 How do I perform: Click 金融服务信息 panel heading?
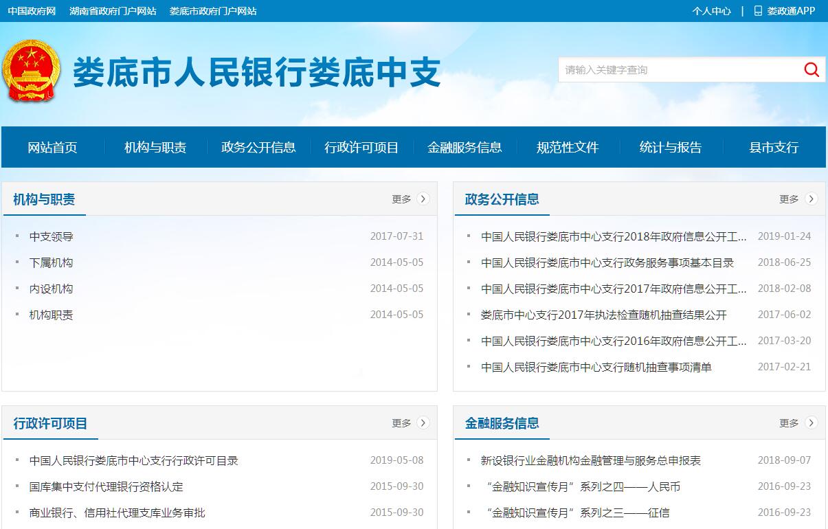pyautogui.click(x=502, y=423)
